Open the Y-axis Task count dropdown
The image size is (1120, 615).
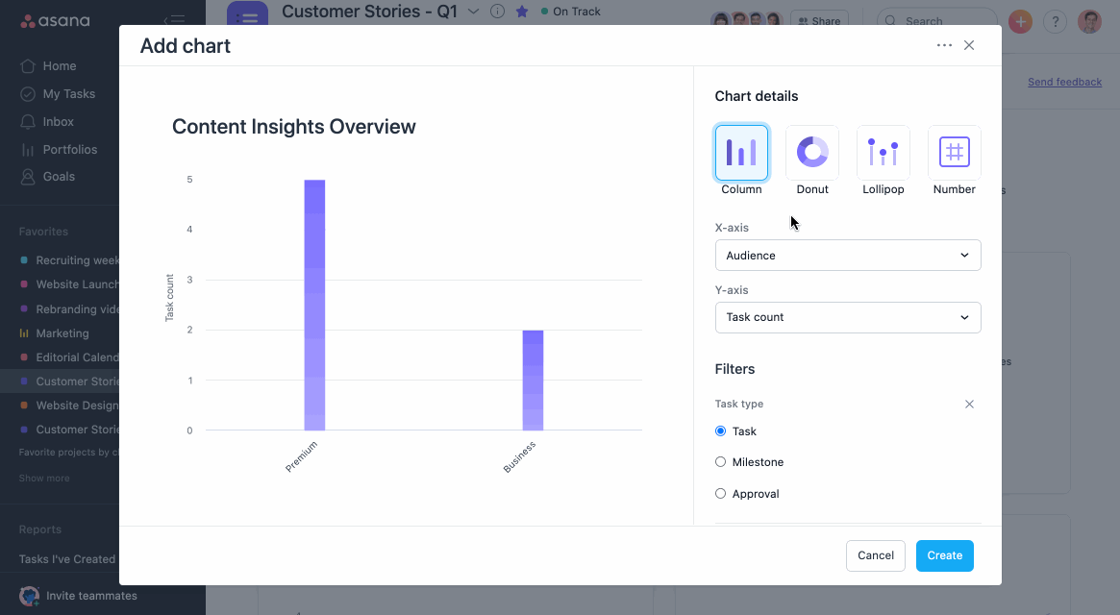click(x=848, y=317)
